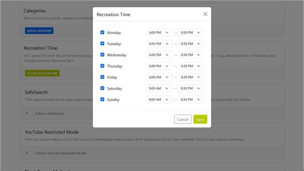304x171 pixels.
Task: Open Monday start time dropdown
Action: (x=159, y=32)
